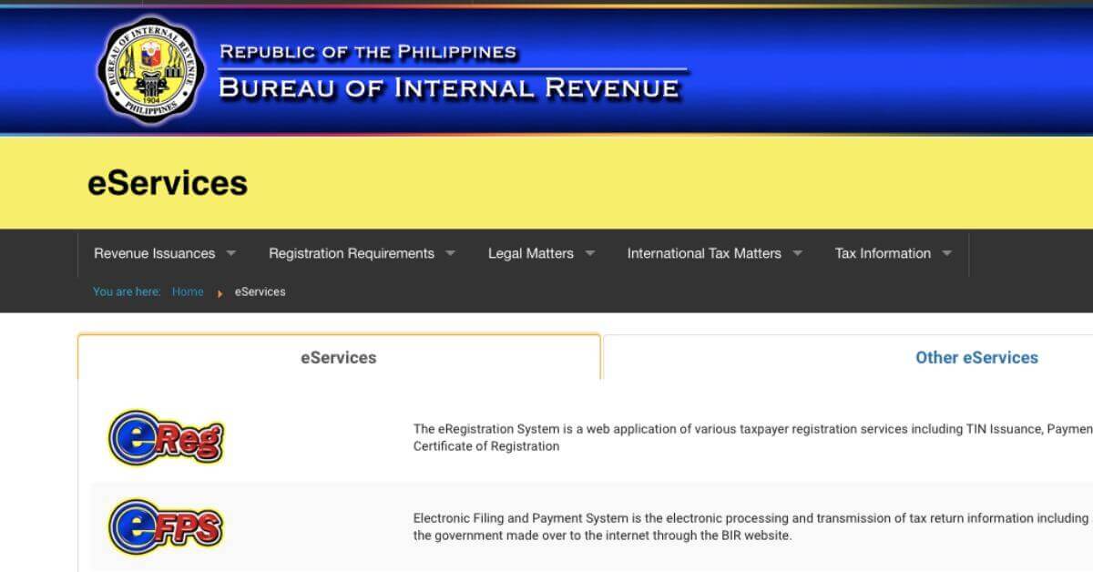Click the eServices breadcrumb entry

coord(260,291)
